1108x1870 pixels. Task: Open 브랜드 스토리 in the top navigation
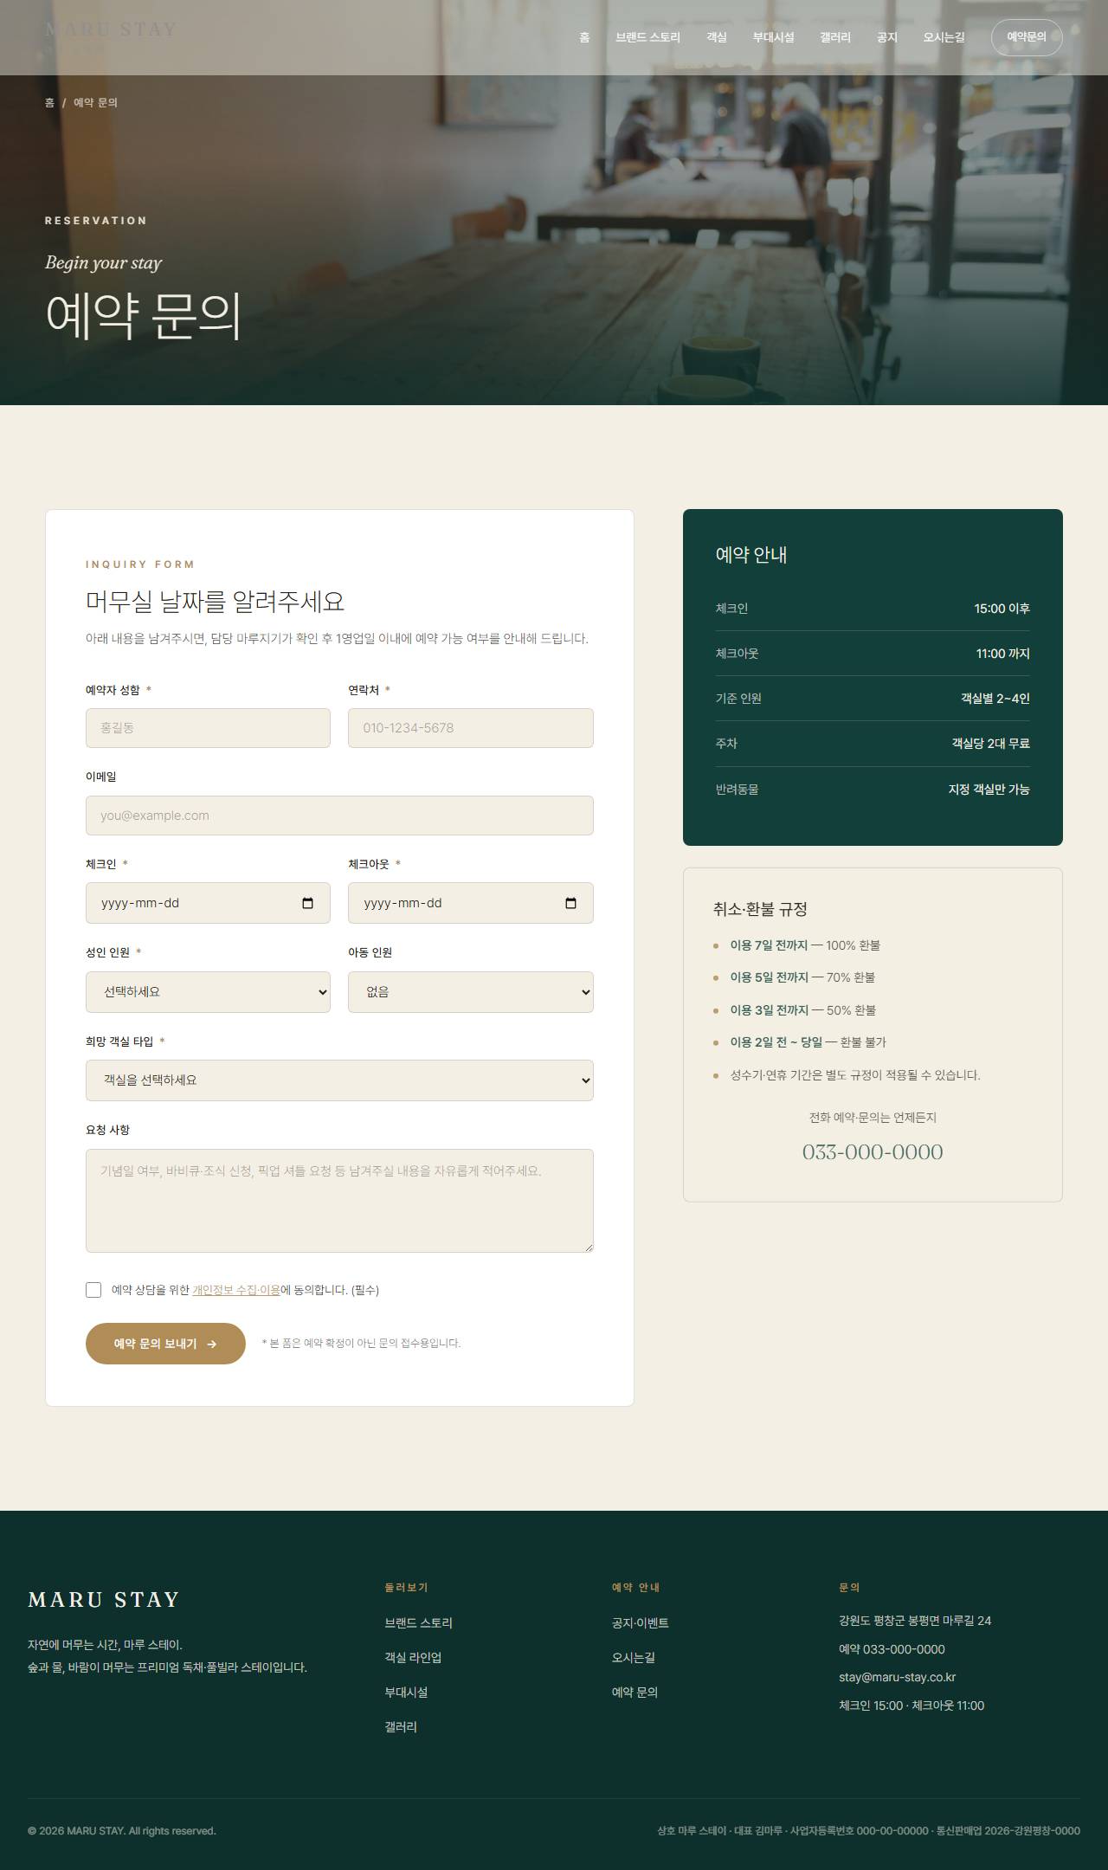pyautogui.click(x=647, y=37)
